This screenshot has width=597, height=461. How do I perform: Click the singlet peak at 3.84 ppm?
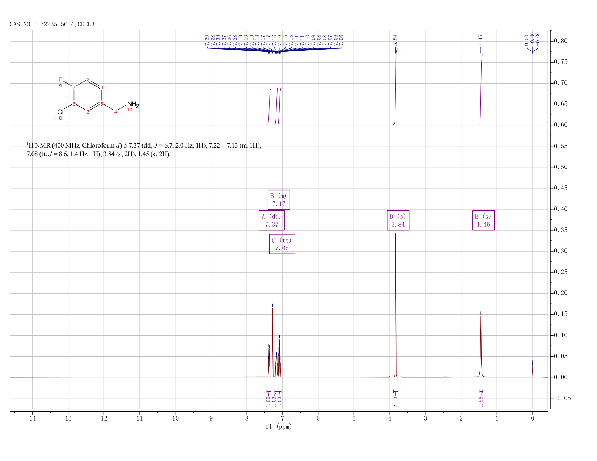coord(395,306)
